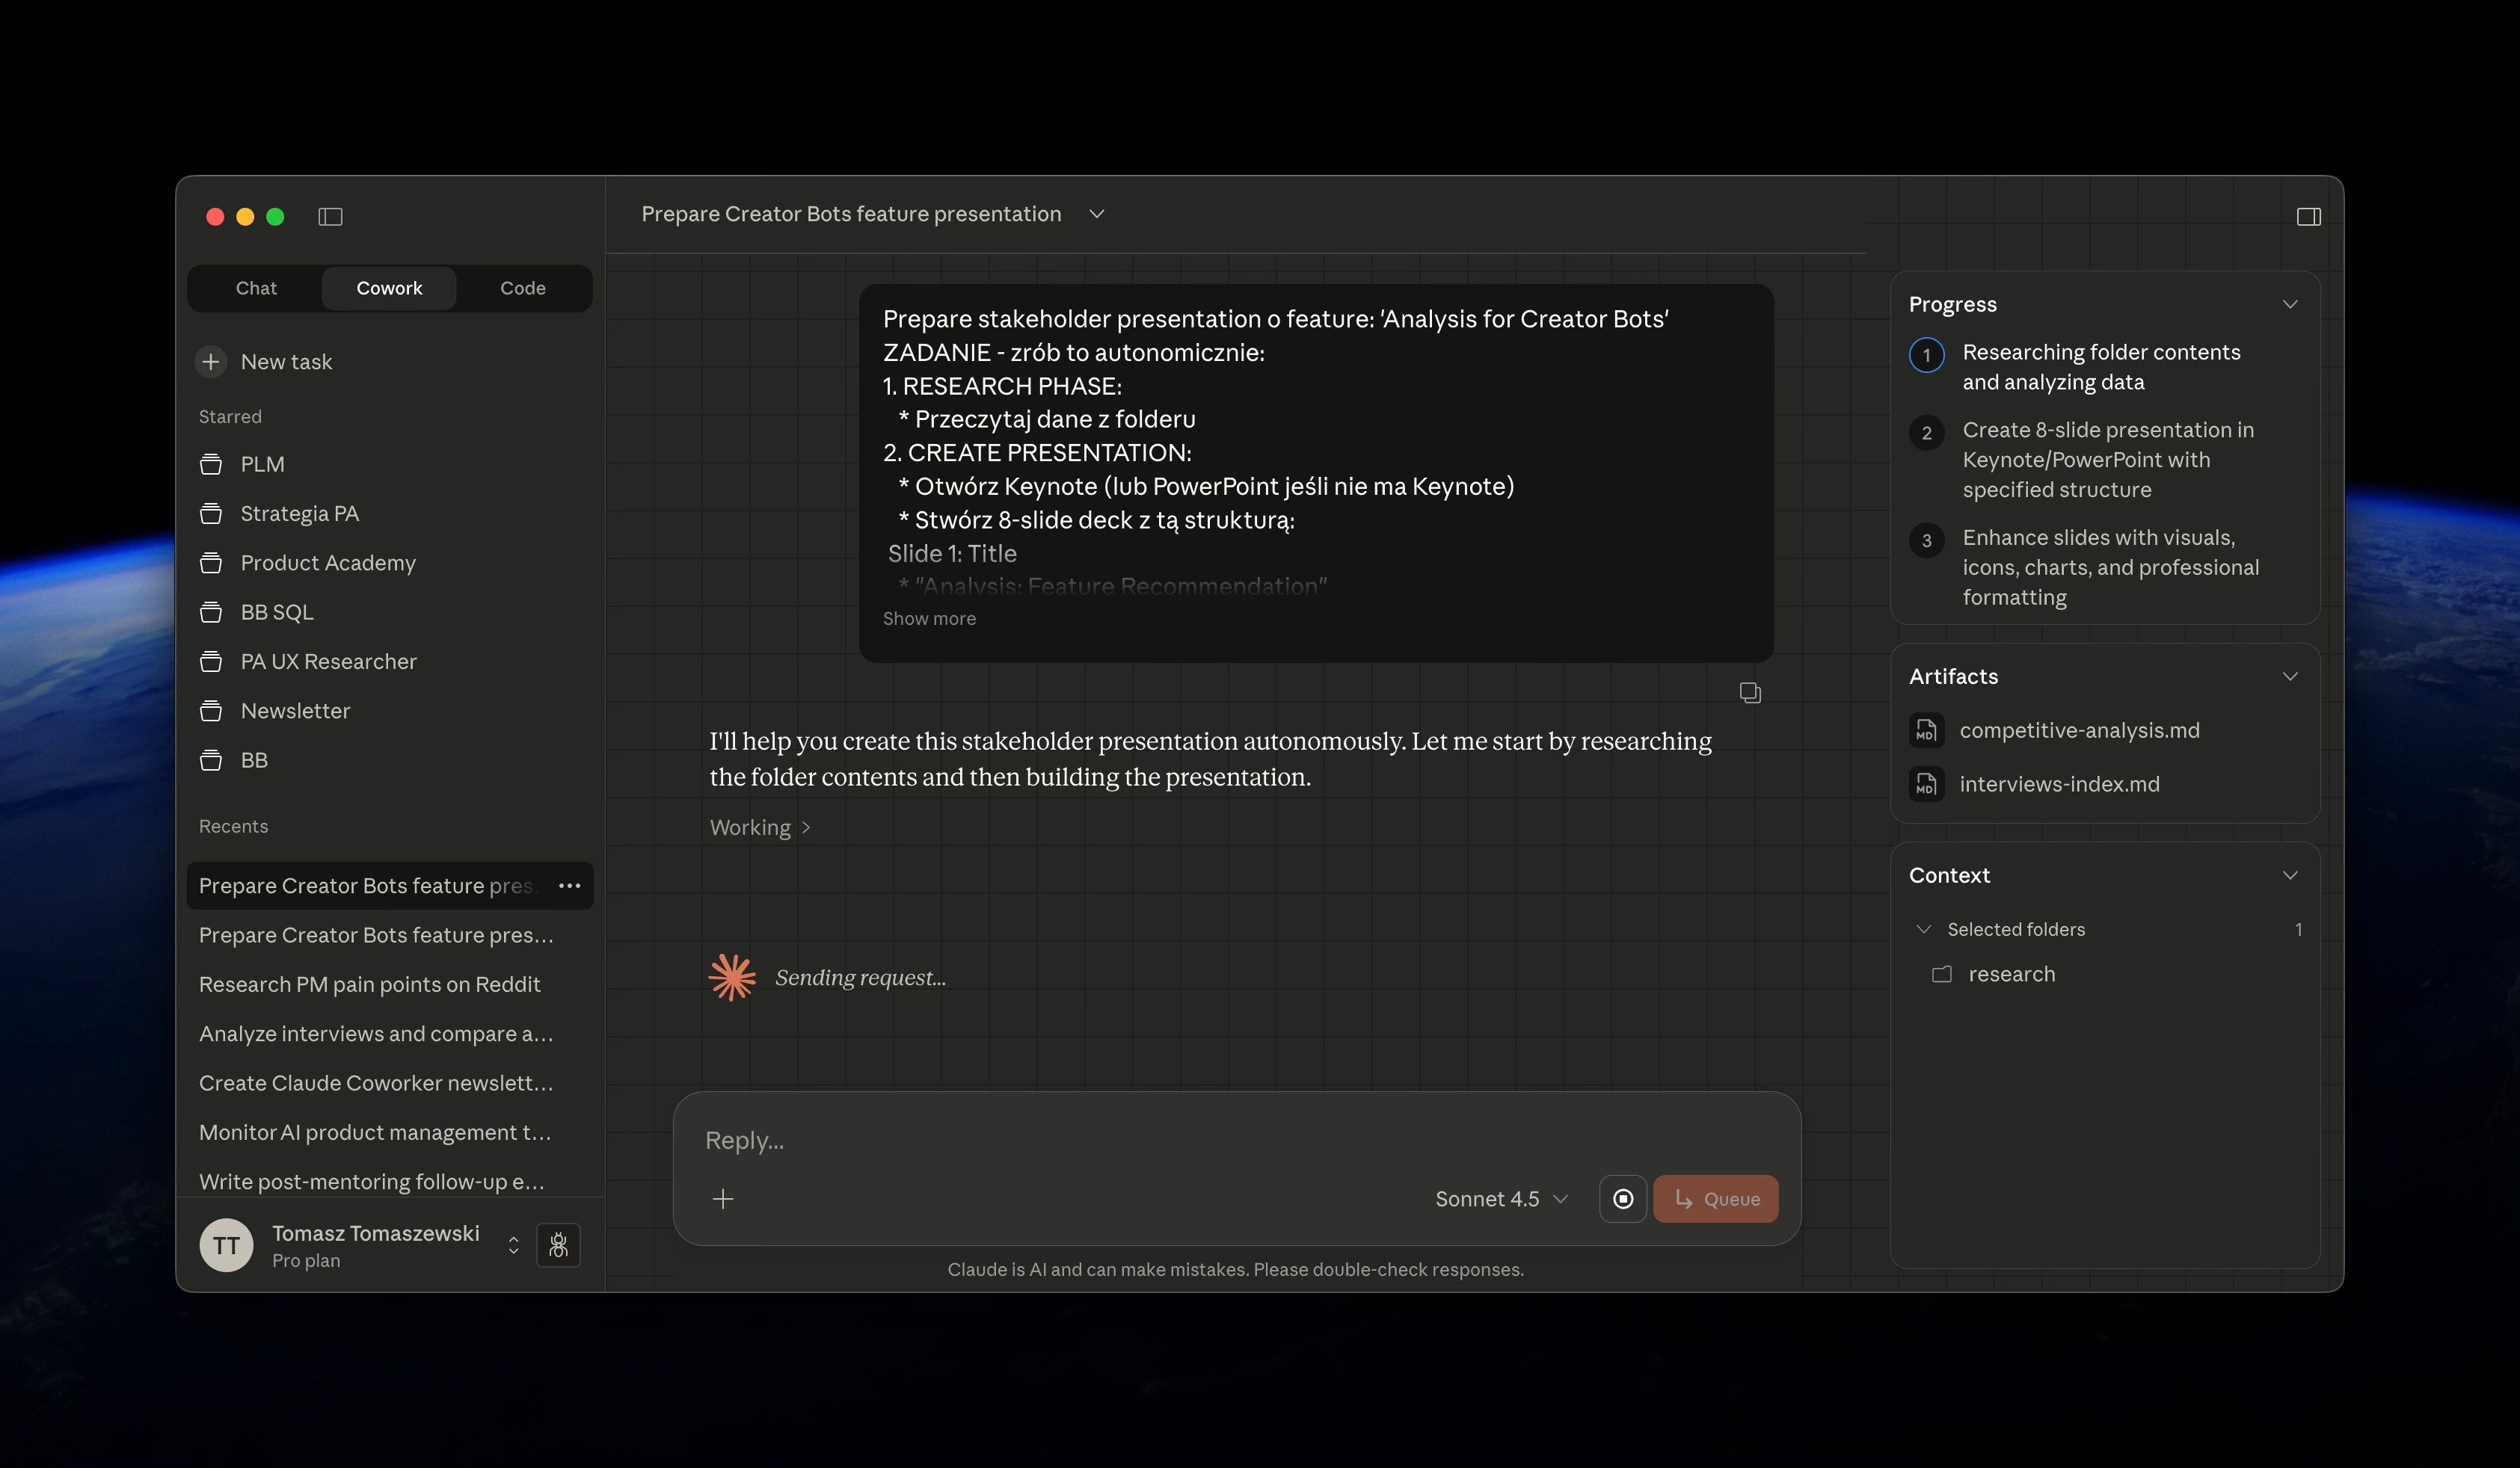Collapse the Selected folders tree
The height and width of the screenshot is (1468, 2520).
tap(1923, 929)
